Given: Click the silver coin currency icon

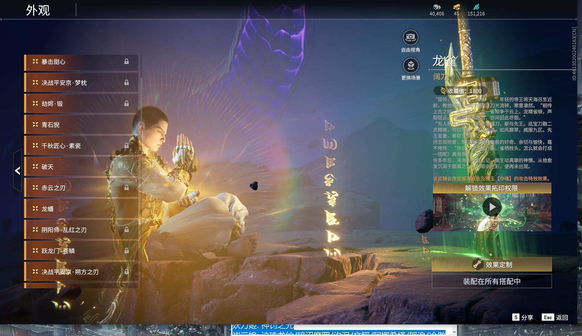Looking at the screenshot, I should click(x=437, y=7).
